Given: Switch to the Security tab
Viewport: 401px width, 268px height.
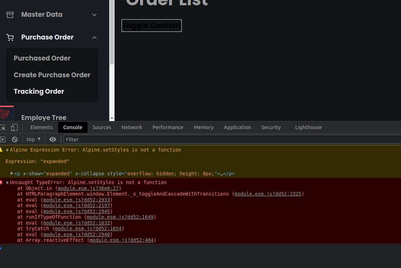Looking at the screenshot, I should tap(271, 127).
